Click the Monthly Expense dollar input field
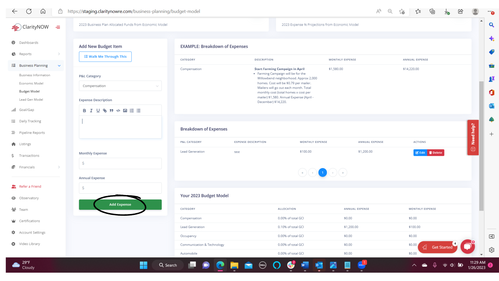 pos(120,163)
